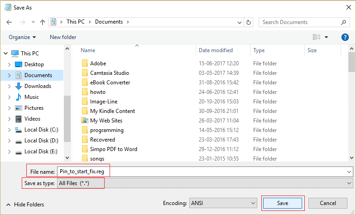
Task: Expand the Downloads tree node
Action: pyautogui.click(x=10, y=86)
